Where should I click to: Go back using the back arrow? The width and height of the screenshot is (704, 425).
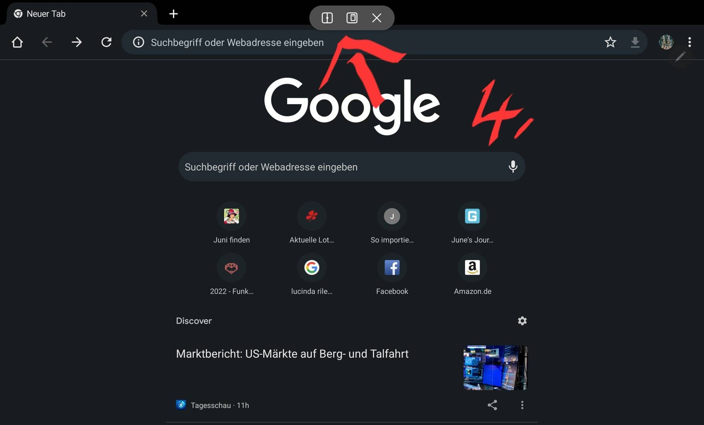coord(47,42)
